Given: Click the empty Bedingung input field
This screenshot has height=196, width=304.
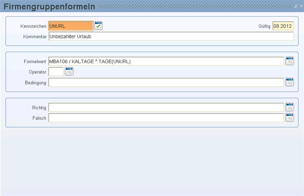Looking at the screenshot, I should [166, 82].
